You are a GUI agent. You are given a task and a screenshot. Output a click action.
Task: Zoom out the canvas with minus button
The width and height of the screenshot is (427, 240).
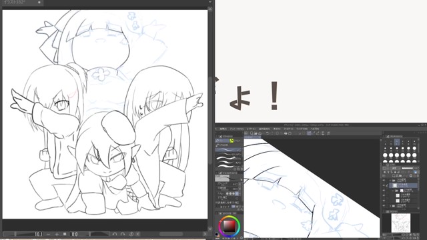[48, 234]
